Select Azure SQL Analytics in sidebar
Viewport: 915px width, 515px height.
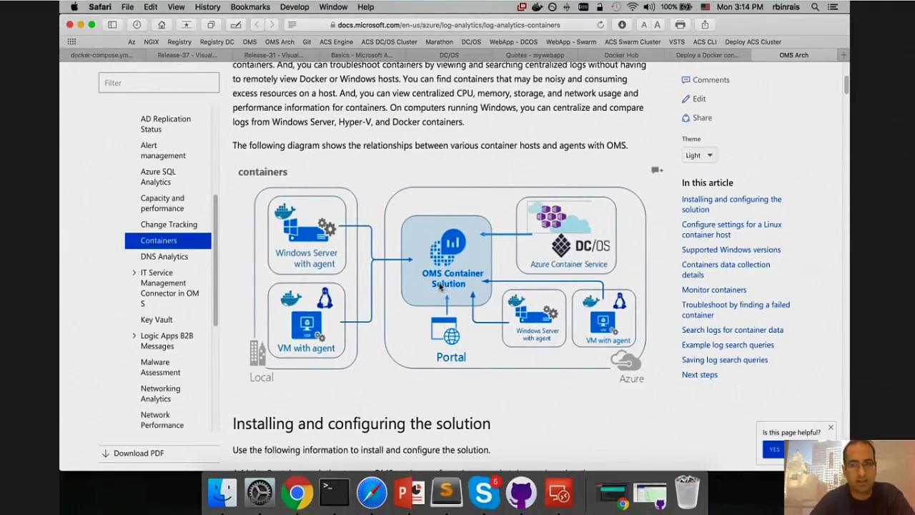(x=158, y=177)
